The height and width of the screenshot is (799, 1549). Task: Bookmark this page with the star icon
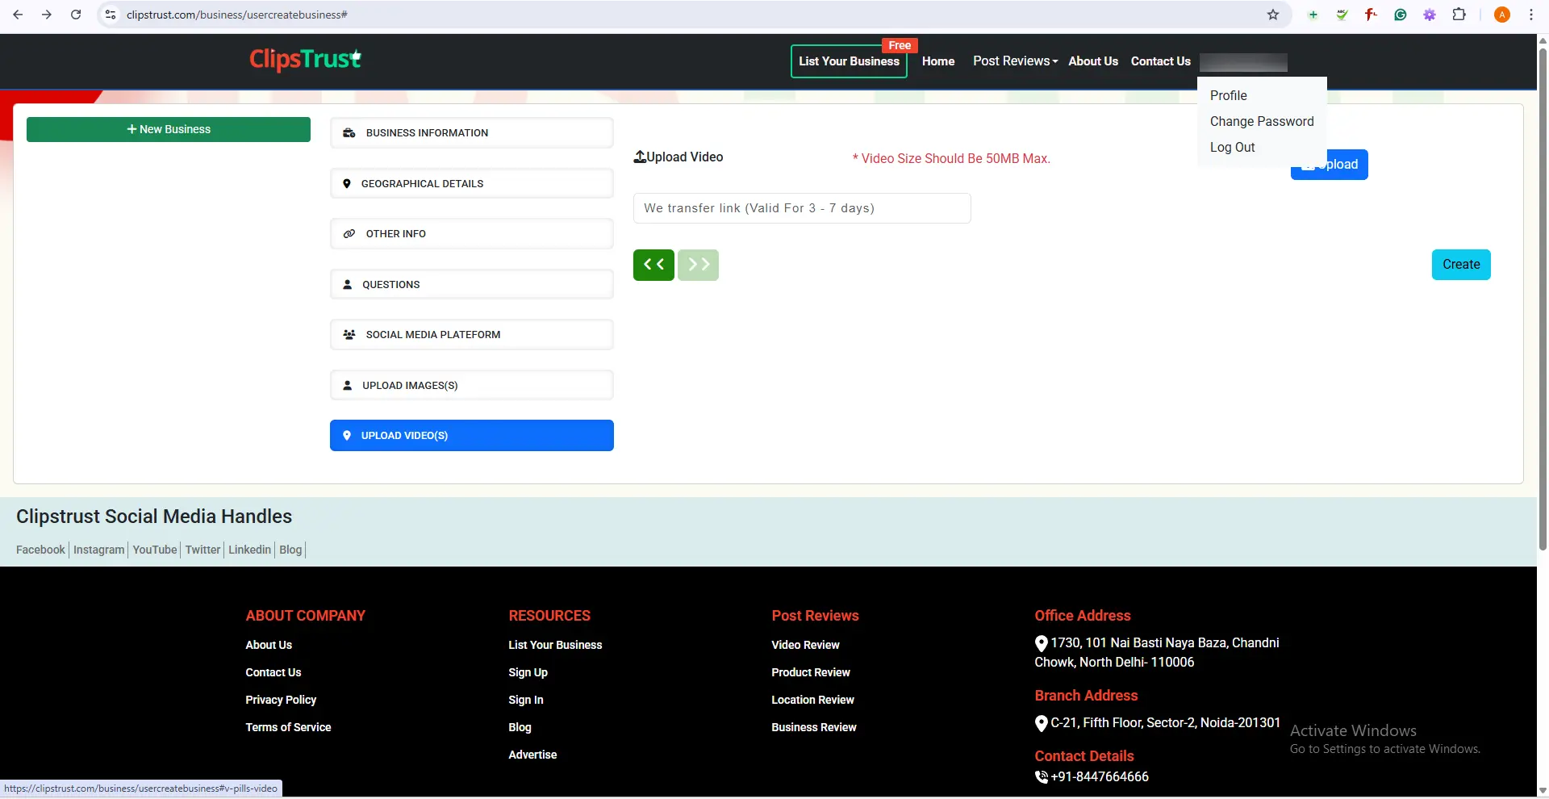pyautogui.click(x=1273, y=15)
